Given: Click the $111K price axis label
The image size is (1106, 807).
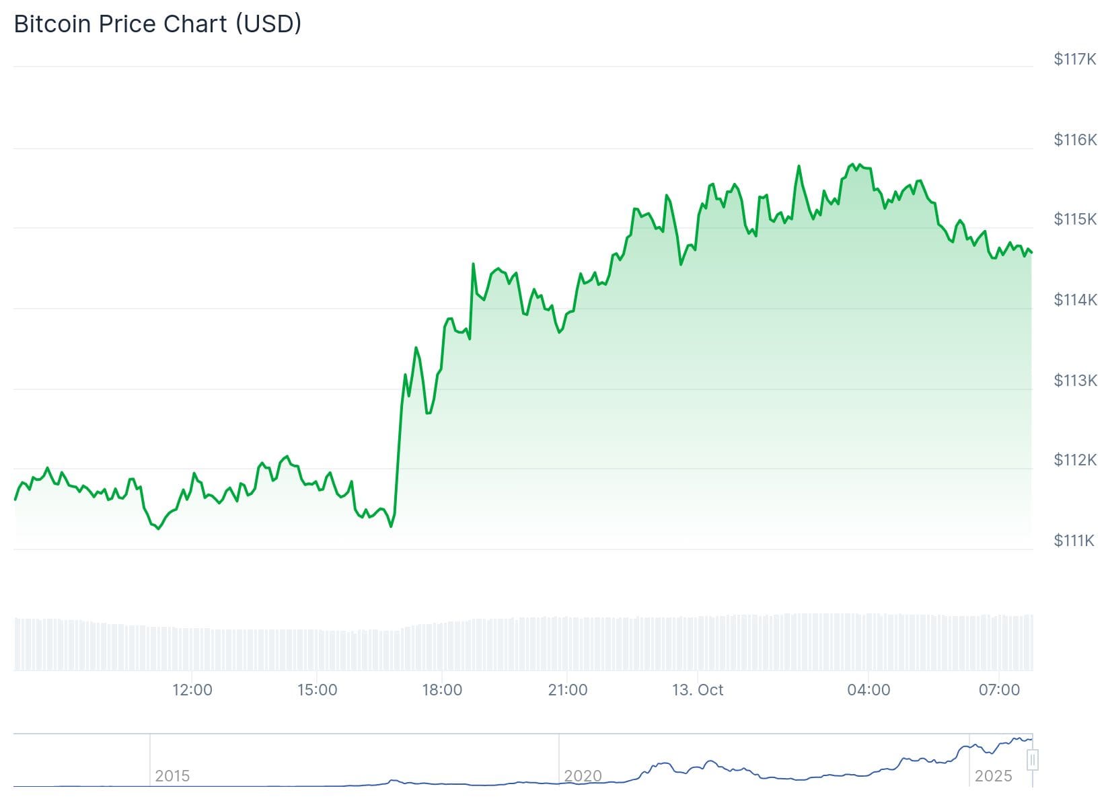Looking at the screenshot, I should [1074, 541].
